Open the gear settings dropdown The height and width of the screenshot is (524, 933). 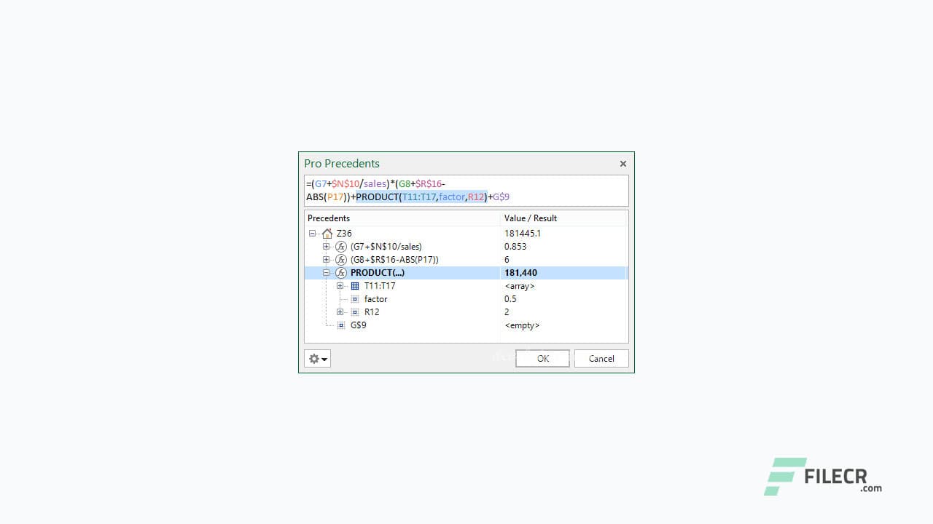pyautogui.click(x=317, y=358)
